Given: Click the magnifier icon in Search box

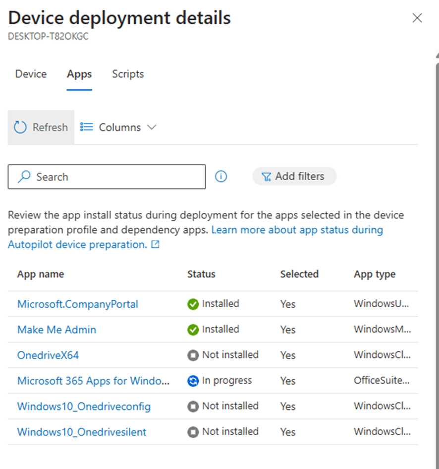Looking at the screenshot, I should tap(24, 177).
